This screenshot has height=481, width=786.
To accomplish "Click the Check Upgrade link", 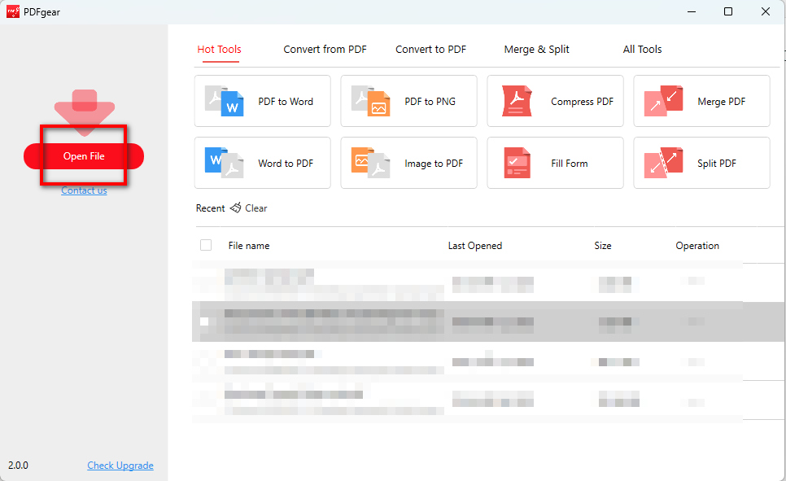I will (120, 465).
